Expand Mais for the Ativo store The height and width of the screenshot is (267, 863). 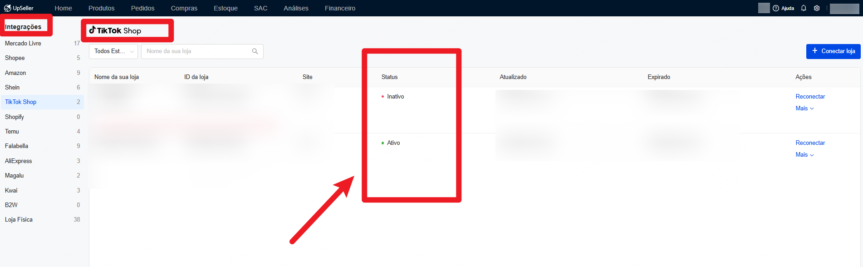[804, 154]
